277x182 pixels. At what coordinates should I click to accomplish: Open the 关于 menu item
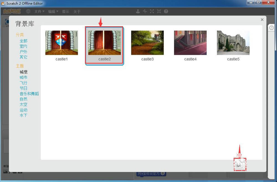click(x=77, y=12)
